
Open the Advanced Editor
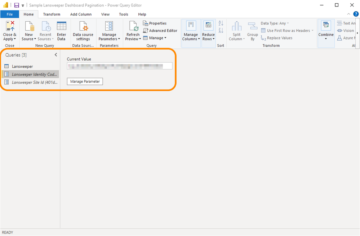[160, 31]
